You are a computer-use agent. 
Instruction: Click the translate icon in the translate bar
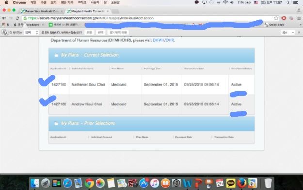click(x=5, y=33)
